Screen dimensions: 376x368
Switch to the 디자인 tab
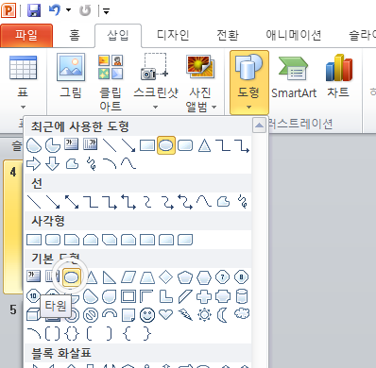pos(173,35)
